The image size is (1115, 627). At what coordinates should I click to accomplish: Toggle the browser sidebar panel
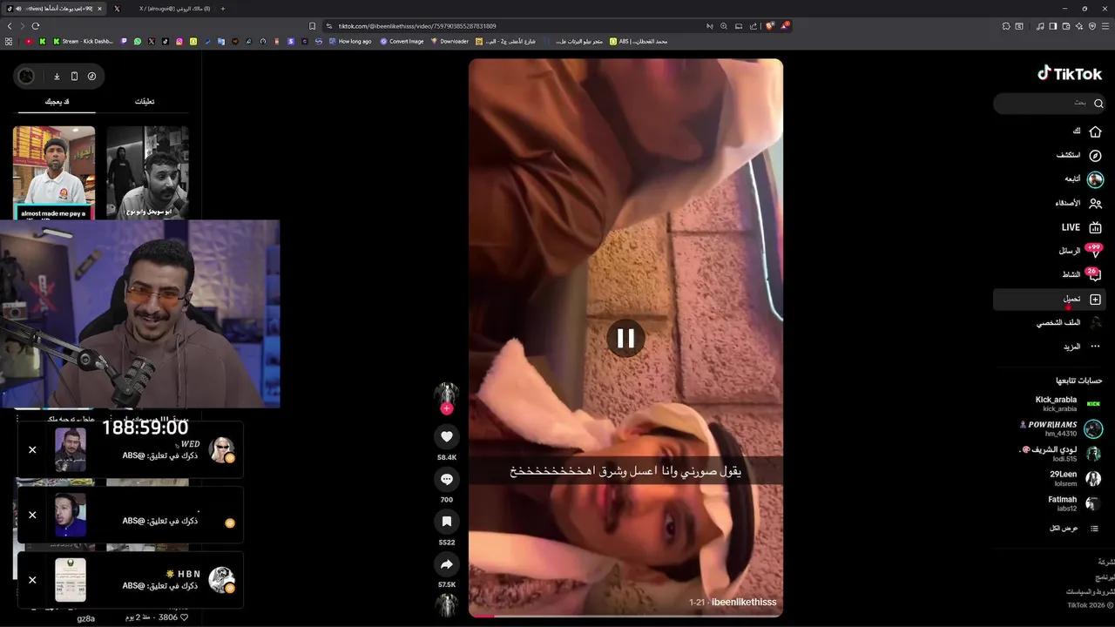pos(1053,26)
